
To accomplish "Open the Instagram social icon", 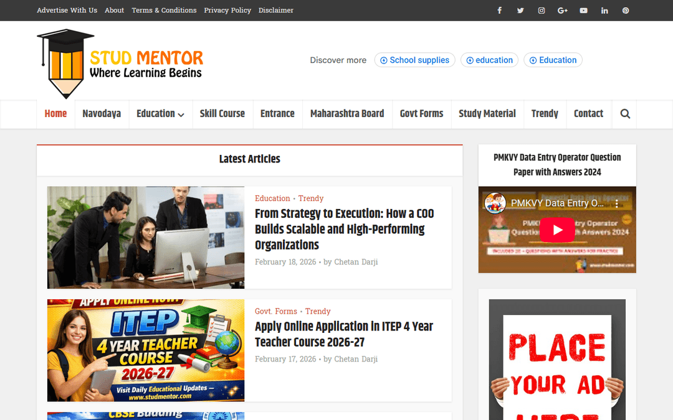I will coord(542,11).
